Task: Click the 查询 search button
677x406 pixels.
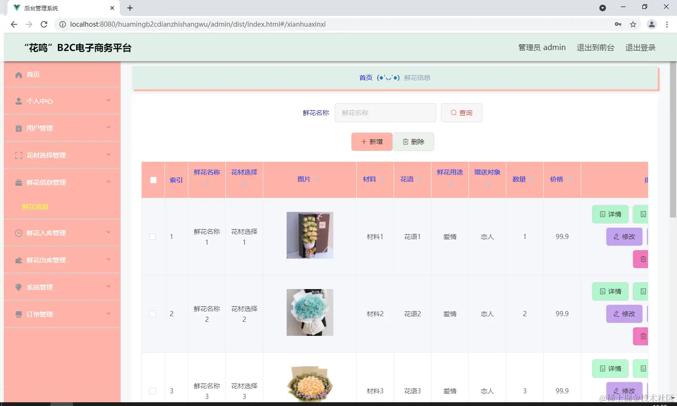Action: pyautogui.click(x=461, y=113)
